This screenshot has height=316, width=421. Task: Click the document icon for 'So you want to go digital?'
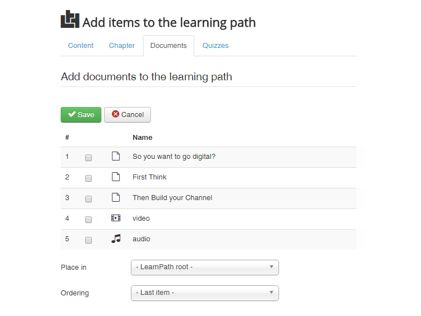point(116,156)
